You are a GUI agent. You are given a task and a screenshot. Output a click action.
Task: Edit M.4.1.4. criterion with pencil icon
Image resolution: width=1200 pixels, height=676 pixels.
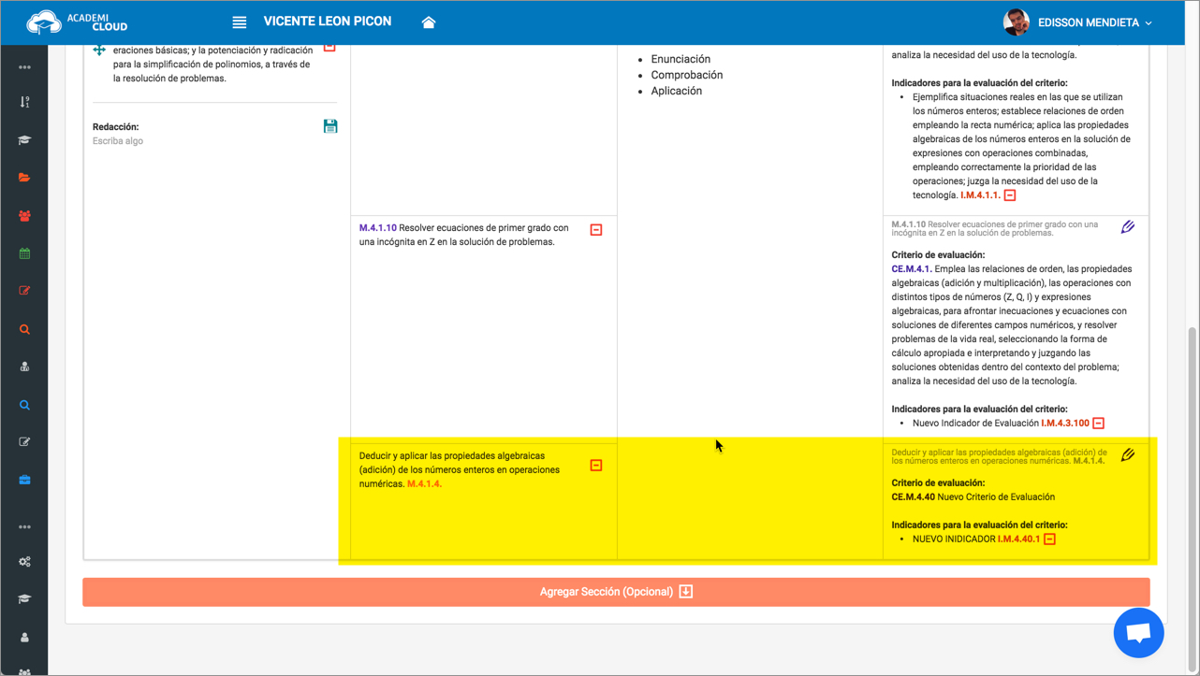pos(1128,455)
